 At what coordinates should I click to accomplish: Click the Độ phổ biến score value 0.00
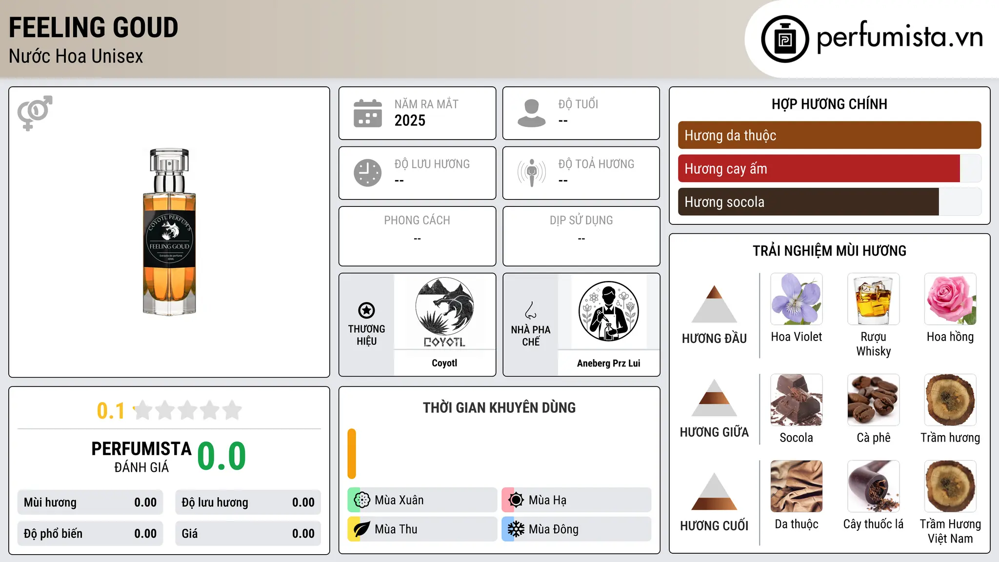coord(145,534)
